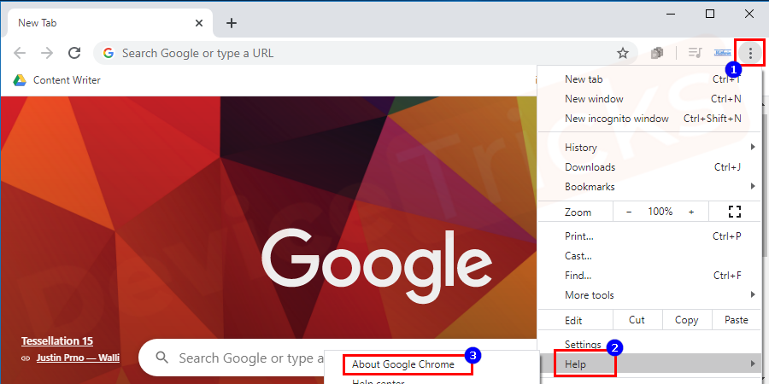Select New window menu item
The width and height of the screenshot is (769, 384).
649,99
